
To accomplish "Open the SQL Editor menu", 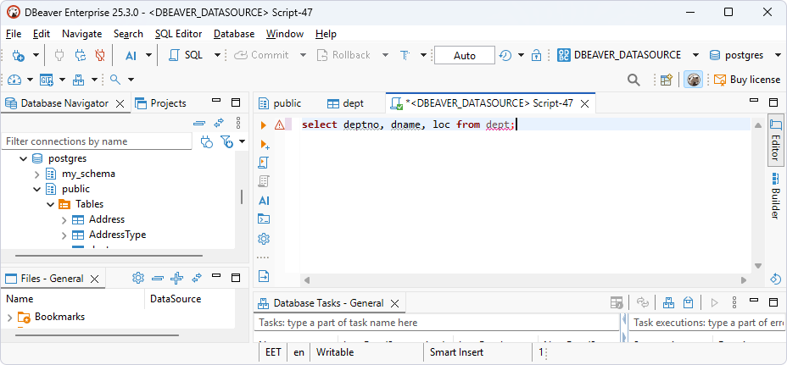I will click(178, 34).
